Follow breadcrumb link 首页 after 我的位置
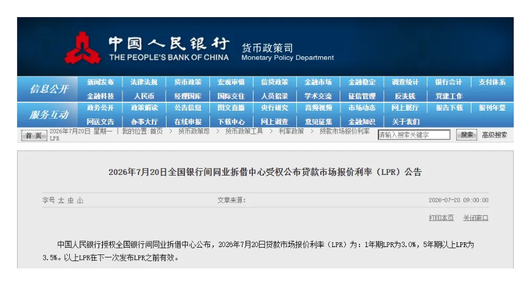 [x=156, y=131]
